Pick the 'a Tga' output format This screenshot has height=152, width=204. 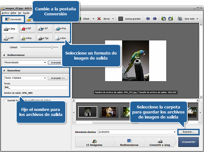(x=44, y=38)
